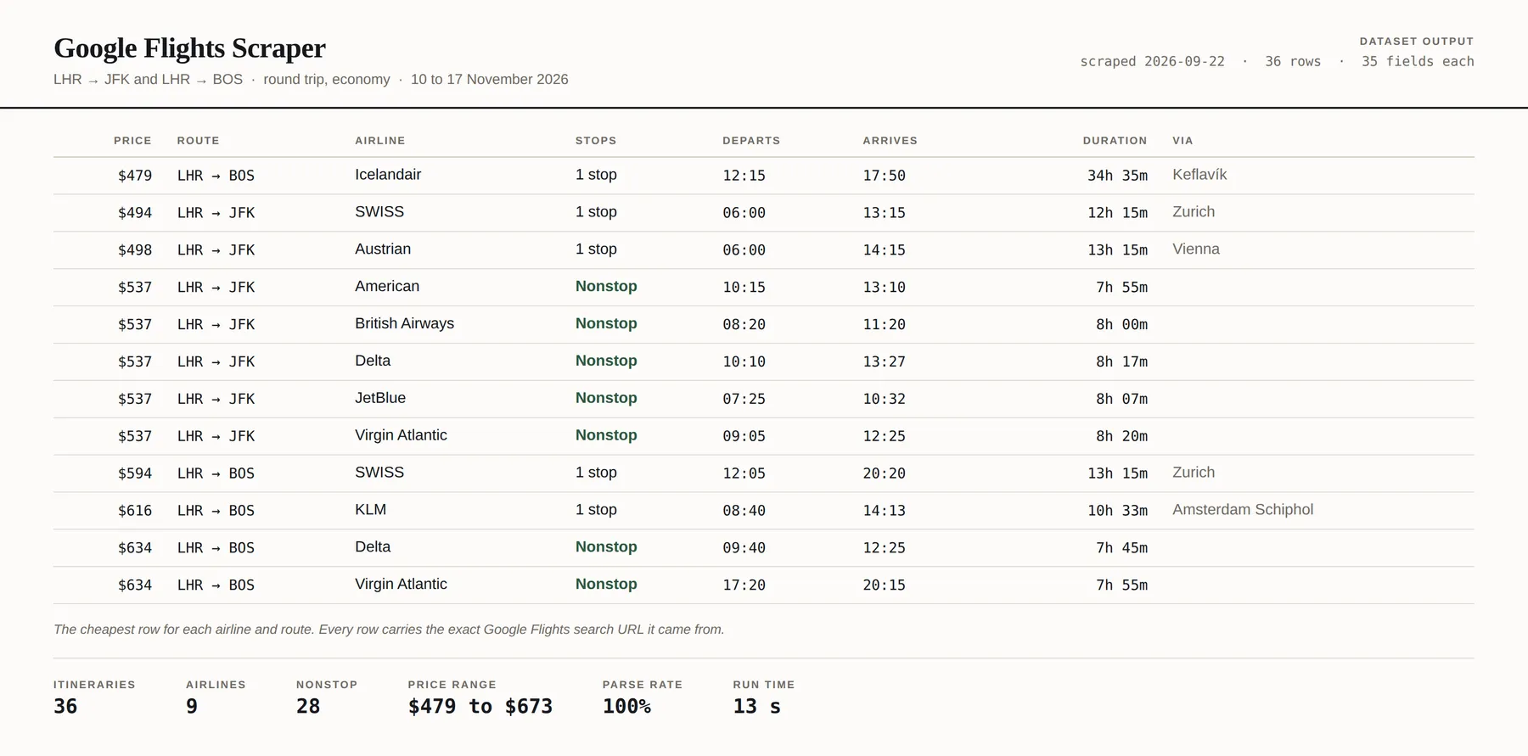Click the 13 s run time value
Viewport: 1528px width, 756px height.
pos(757,707)
